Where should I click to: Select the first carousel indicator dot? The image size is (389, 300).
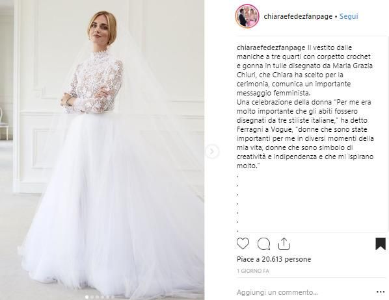[x=87, y=297]
